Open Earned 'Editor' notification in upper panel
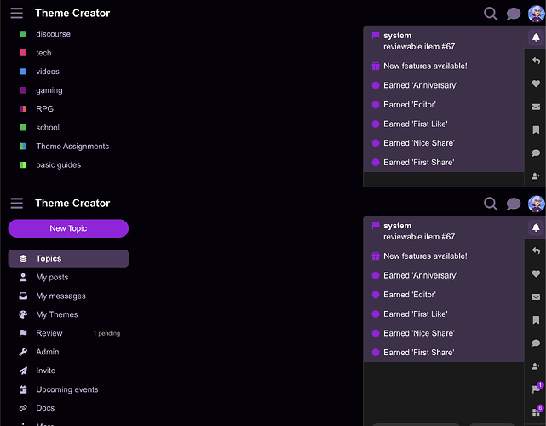The height and width of the screenshot is (426, 546). click(x=444, y=105)
